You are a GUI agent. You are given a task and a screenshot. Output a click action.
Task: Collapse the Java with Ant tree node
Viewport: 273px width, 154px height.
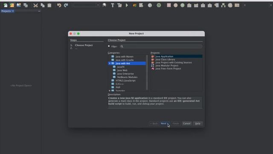click(x=110, y=63)
